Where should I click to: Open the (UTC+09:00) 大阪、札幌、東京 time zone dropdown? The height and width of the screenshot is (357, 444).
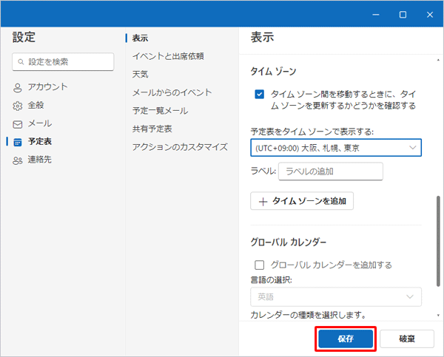point(336,148)
